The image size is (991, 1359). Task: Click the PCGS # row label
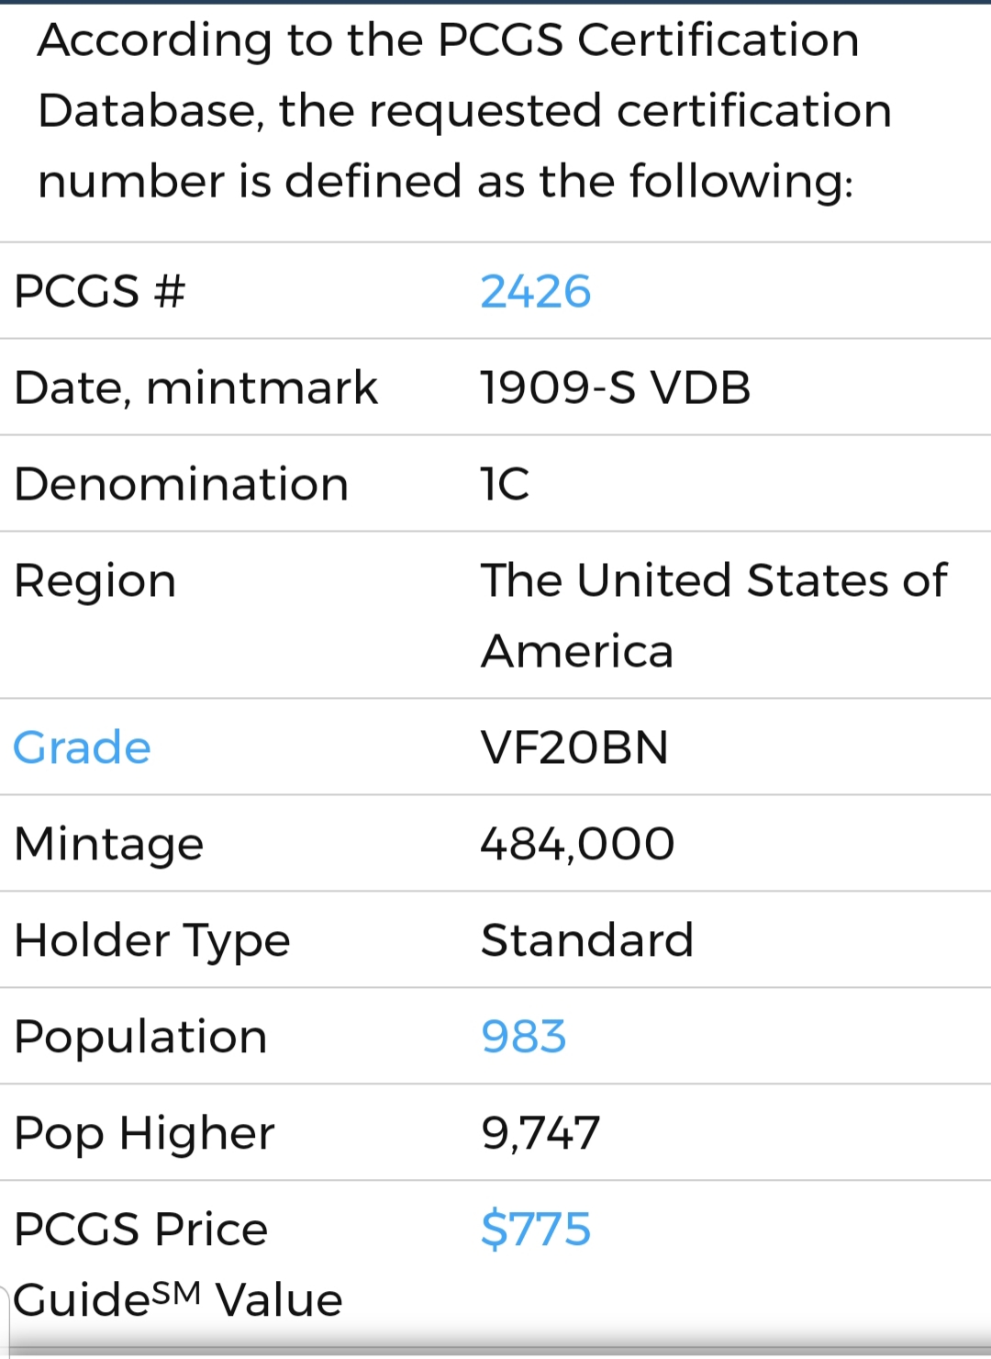coord(100,291)
